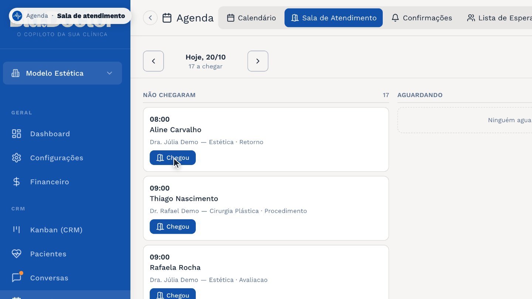Image resolution: width=532 pixels, height=299 pixels.
Task: Collapse the sidebar with the round chevron button
Action: pyautogui.click(x=150, y=18)
